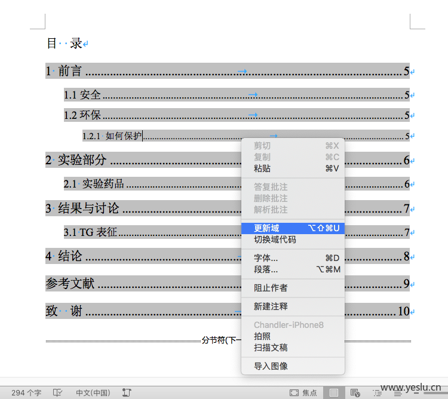448x399 pixels.
Task: Click the 目 录 heading text
Action: pos(65,44)
